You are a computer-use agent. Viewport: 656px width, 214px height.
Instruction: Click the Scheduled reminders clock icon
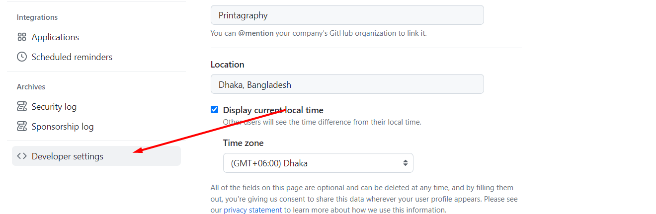pyautogui.click(x=21, y=57)
